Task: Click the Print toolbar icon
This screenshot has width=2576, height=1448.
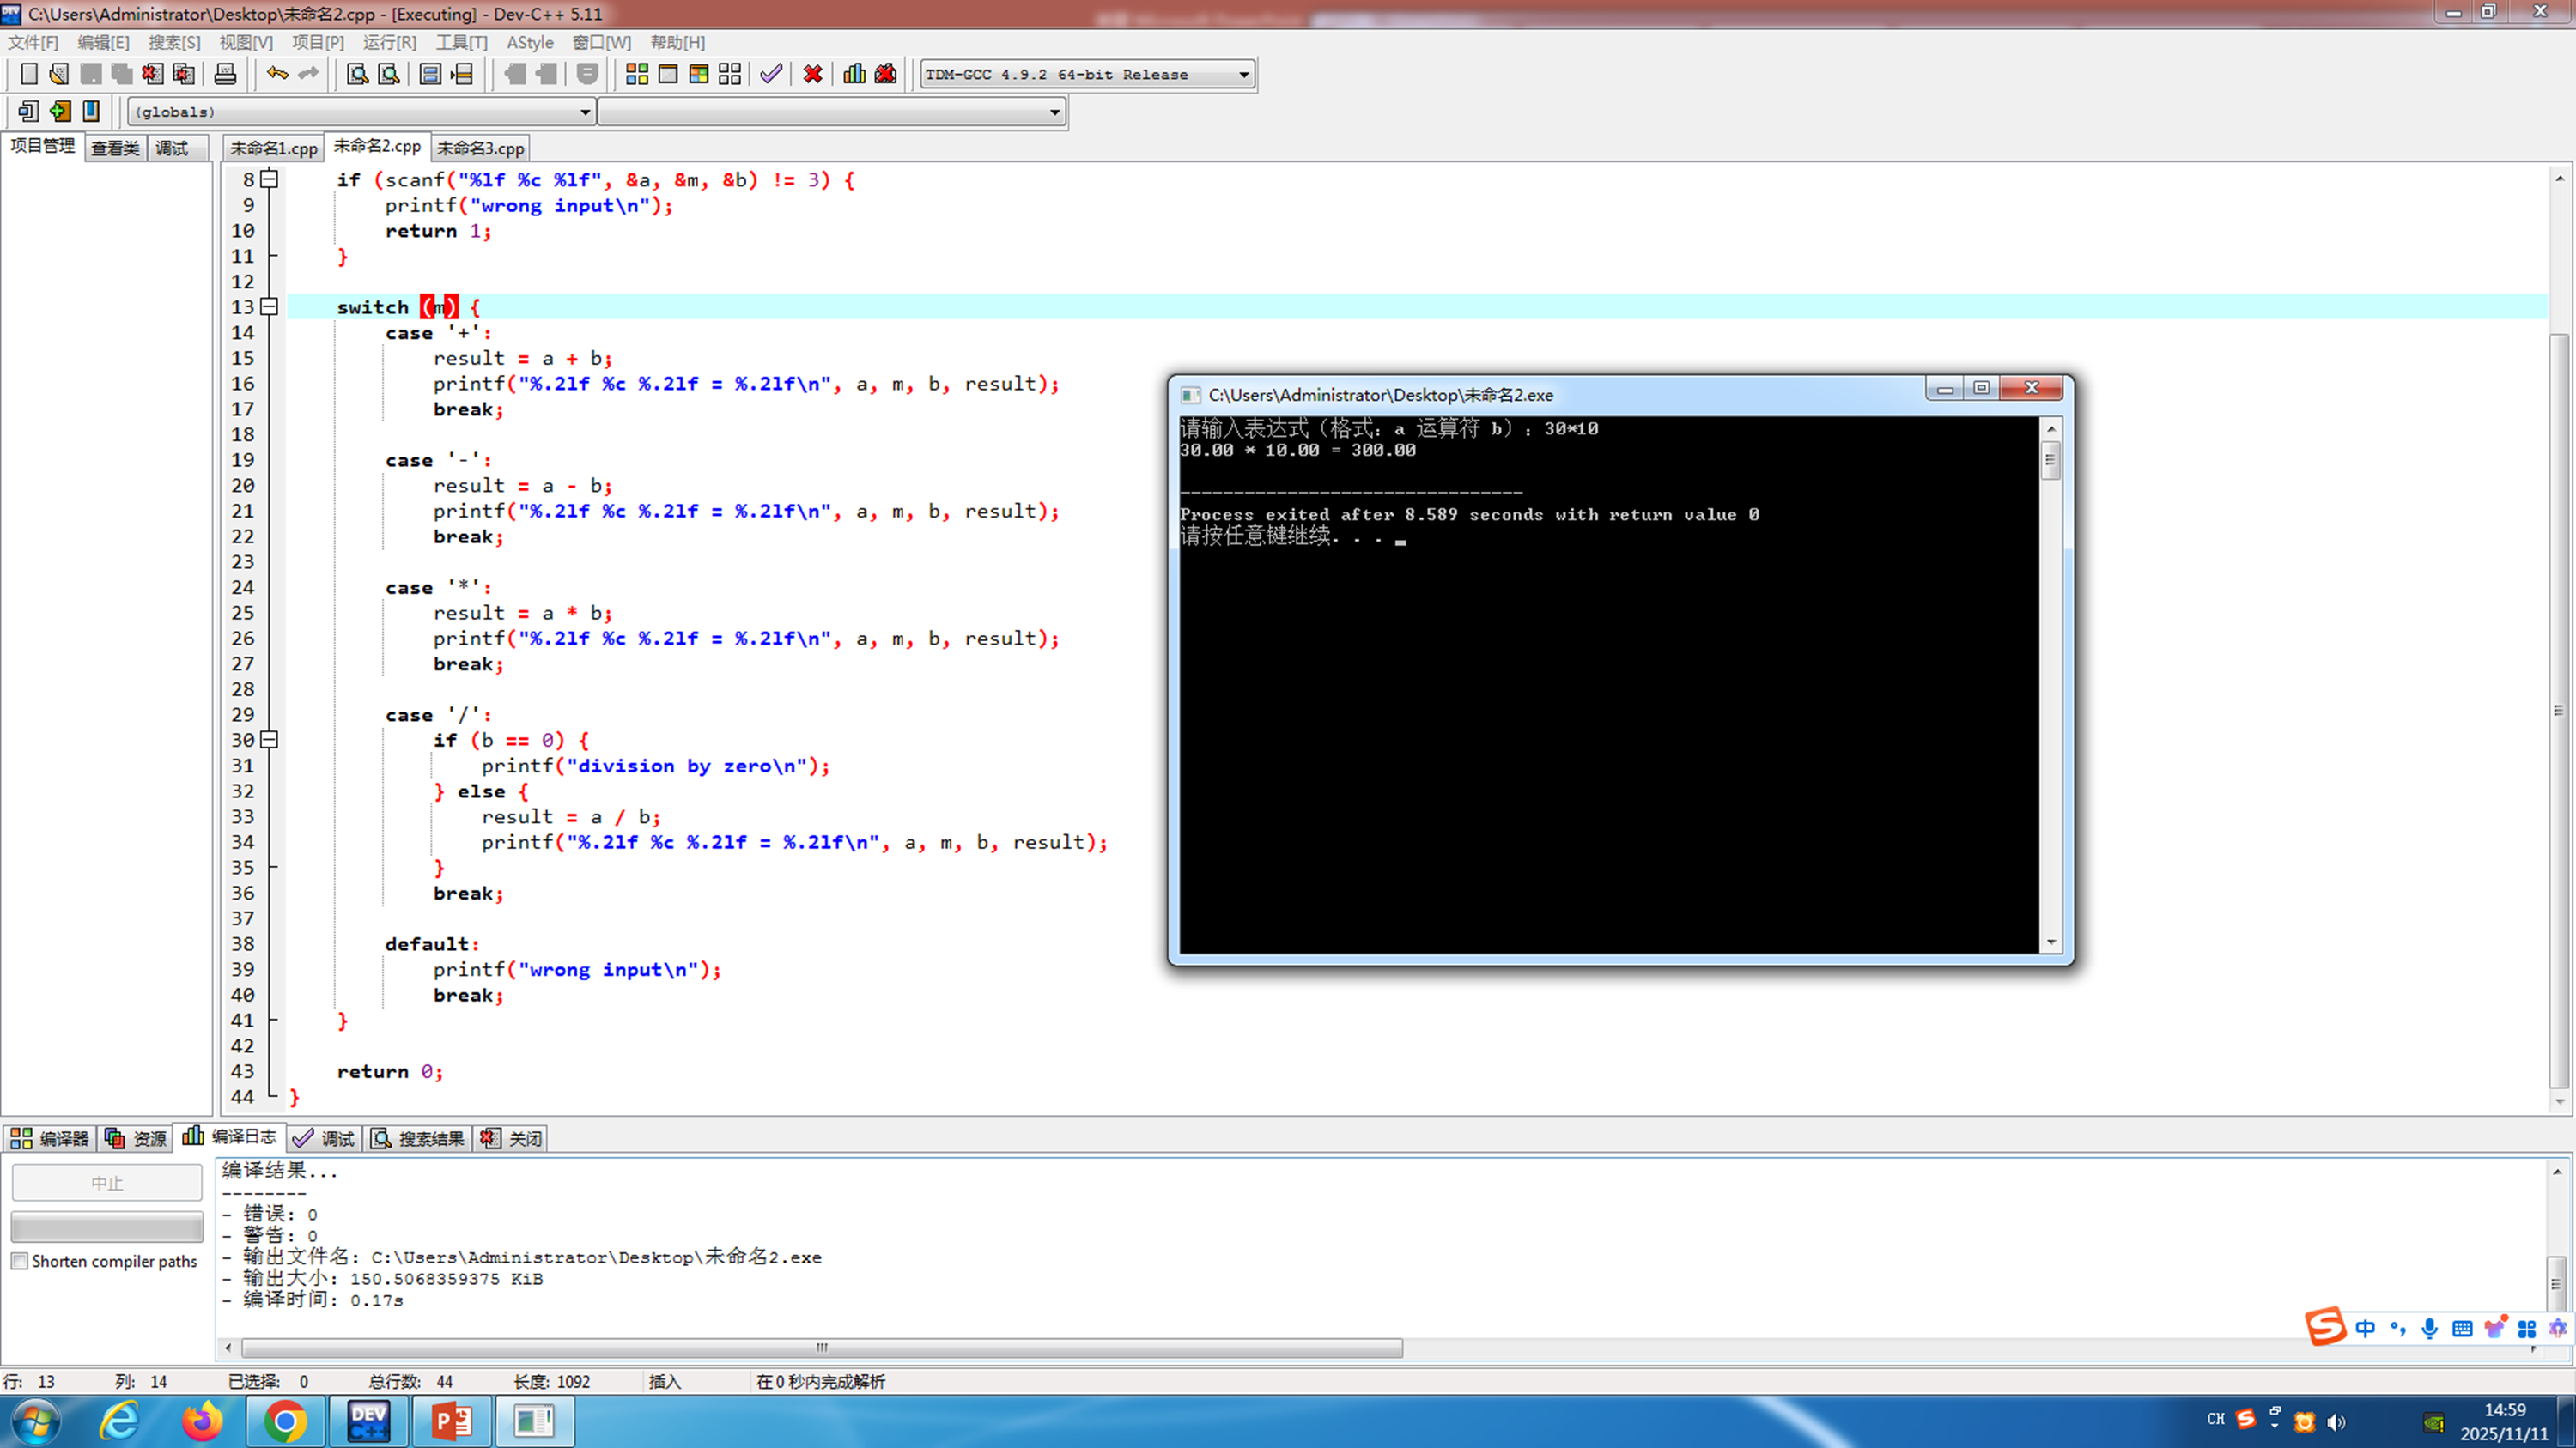Action: (x=225, y=74)
